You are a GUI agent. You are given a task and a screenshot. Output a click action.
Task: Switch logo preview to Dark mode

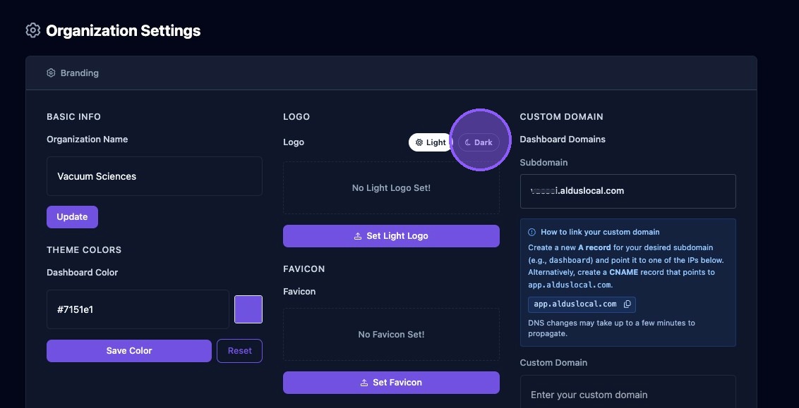[x=479, y=142]
